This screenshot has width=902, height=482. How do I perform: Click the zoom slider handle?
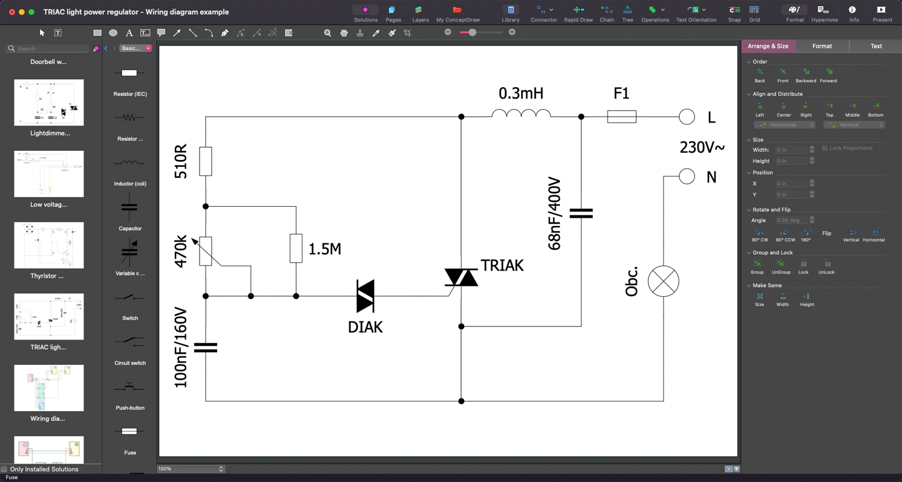[x=473, y=32]
